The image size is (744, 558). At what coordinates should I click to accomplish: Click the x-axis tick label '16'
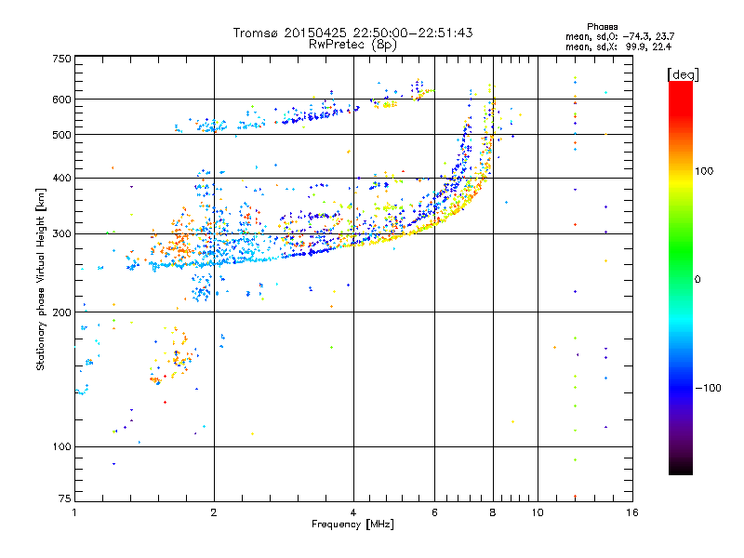(x=632, y=512)
